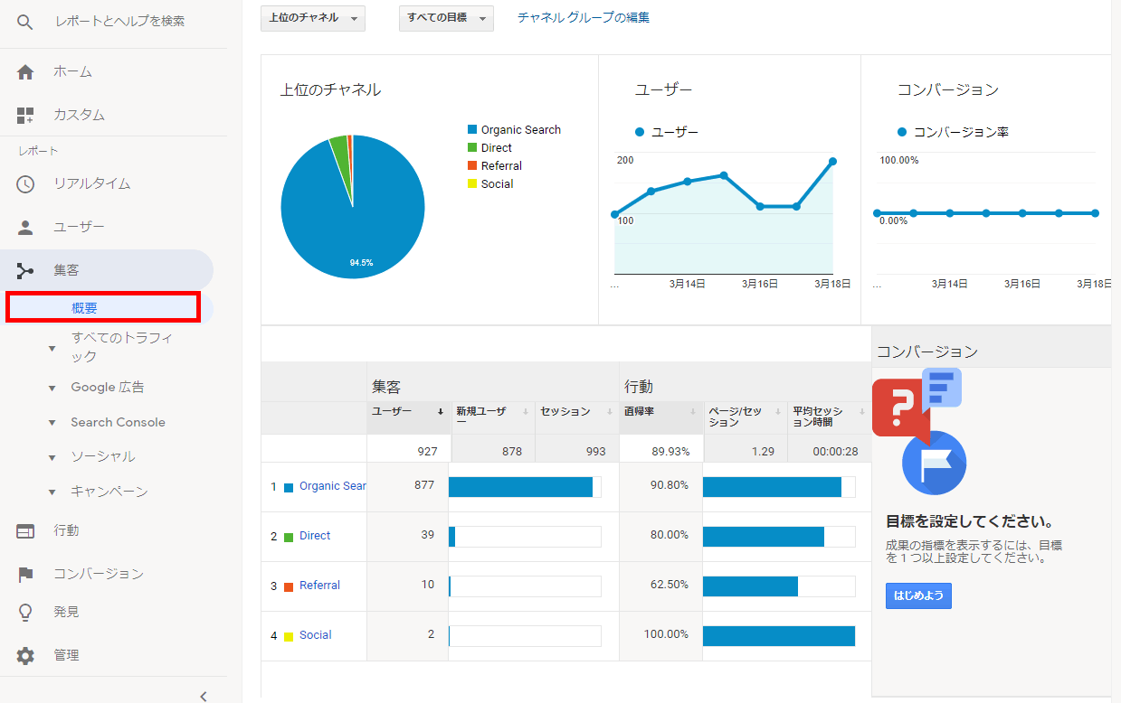The width and height of the screenshot is (1121, 703).
Task: Expand the Search Console section
Action: [x=52, y=423]
